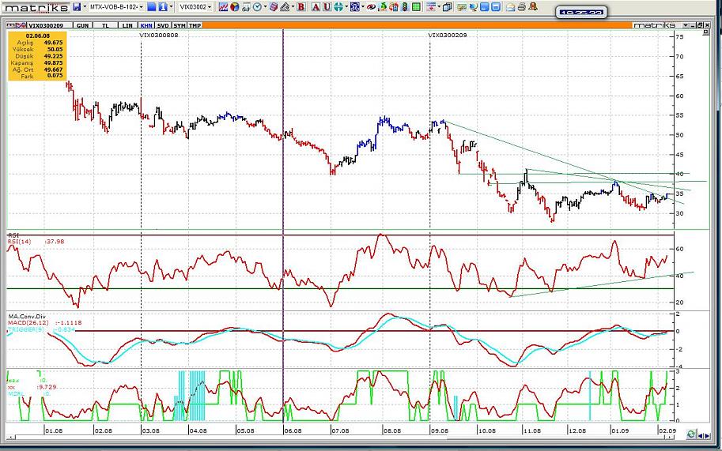The width and height of the screenshot is (722, 451).
Task: Toggle the LIN scale button
Action: tap(128, 25)
